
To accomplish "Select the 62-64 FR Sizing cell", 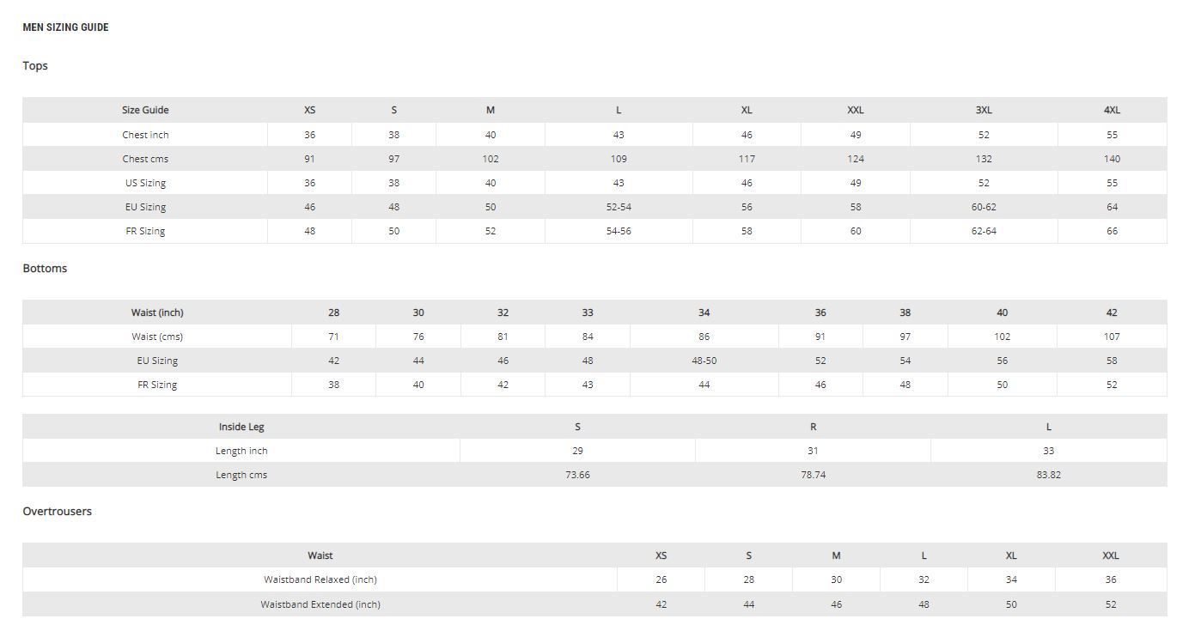I will tap(984, 231).
